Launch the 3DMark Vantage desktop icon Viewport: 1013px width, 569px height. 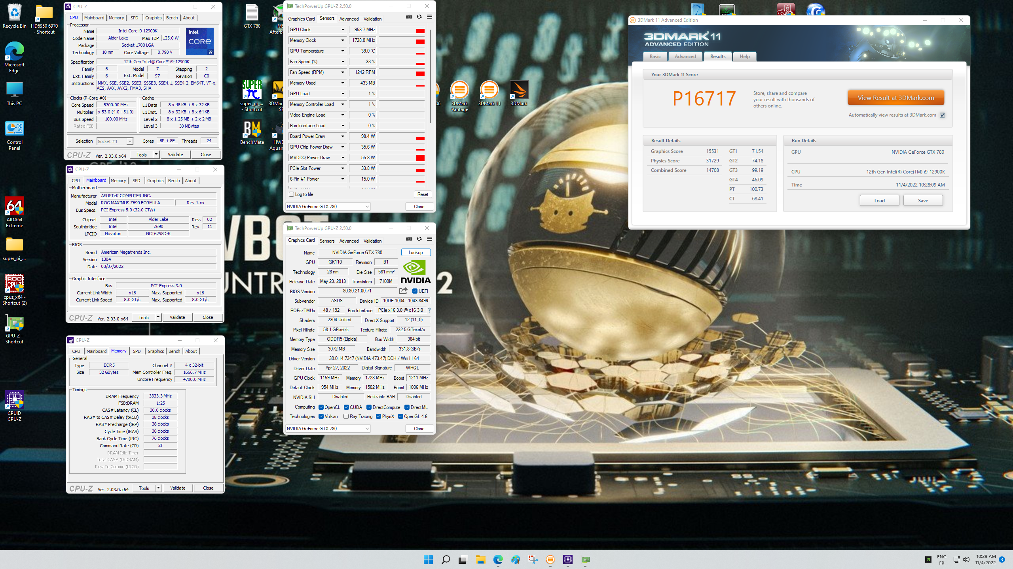tap(459, 96)
